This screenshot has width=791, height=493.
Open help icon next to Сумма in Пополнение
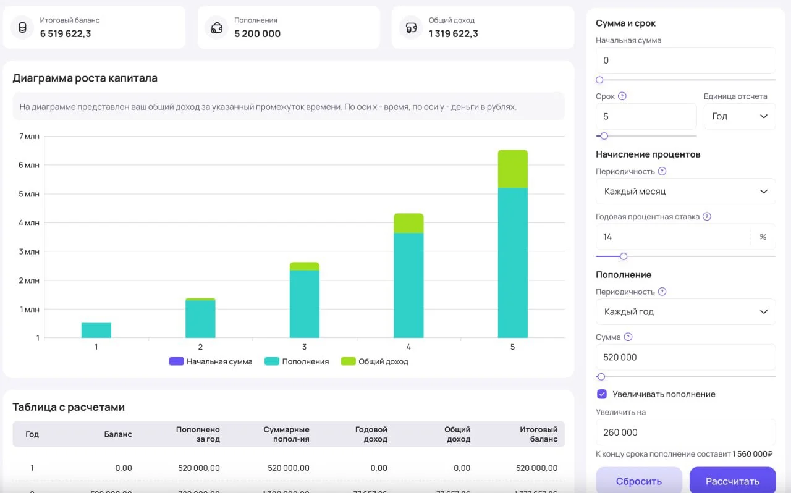(628, 337)
